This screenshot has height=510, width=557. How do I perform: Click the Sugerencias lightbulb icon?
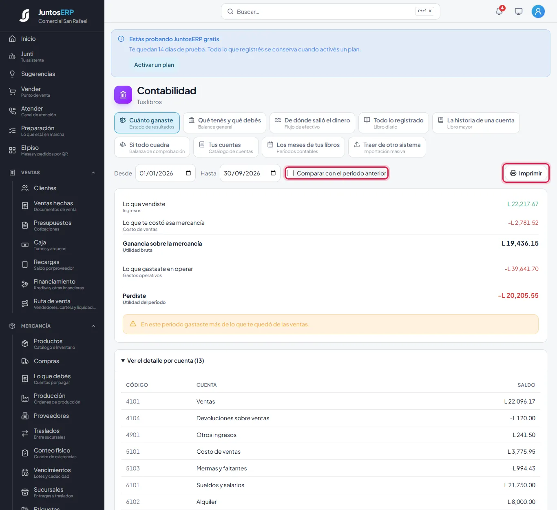(x=12, y=74)
